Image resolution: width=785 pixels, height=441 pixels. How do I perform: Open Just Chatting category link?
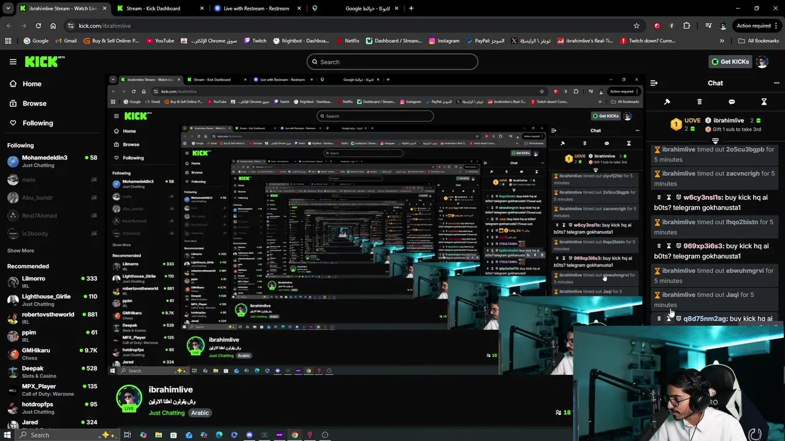pos(166,413)
